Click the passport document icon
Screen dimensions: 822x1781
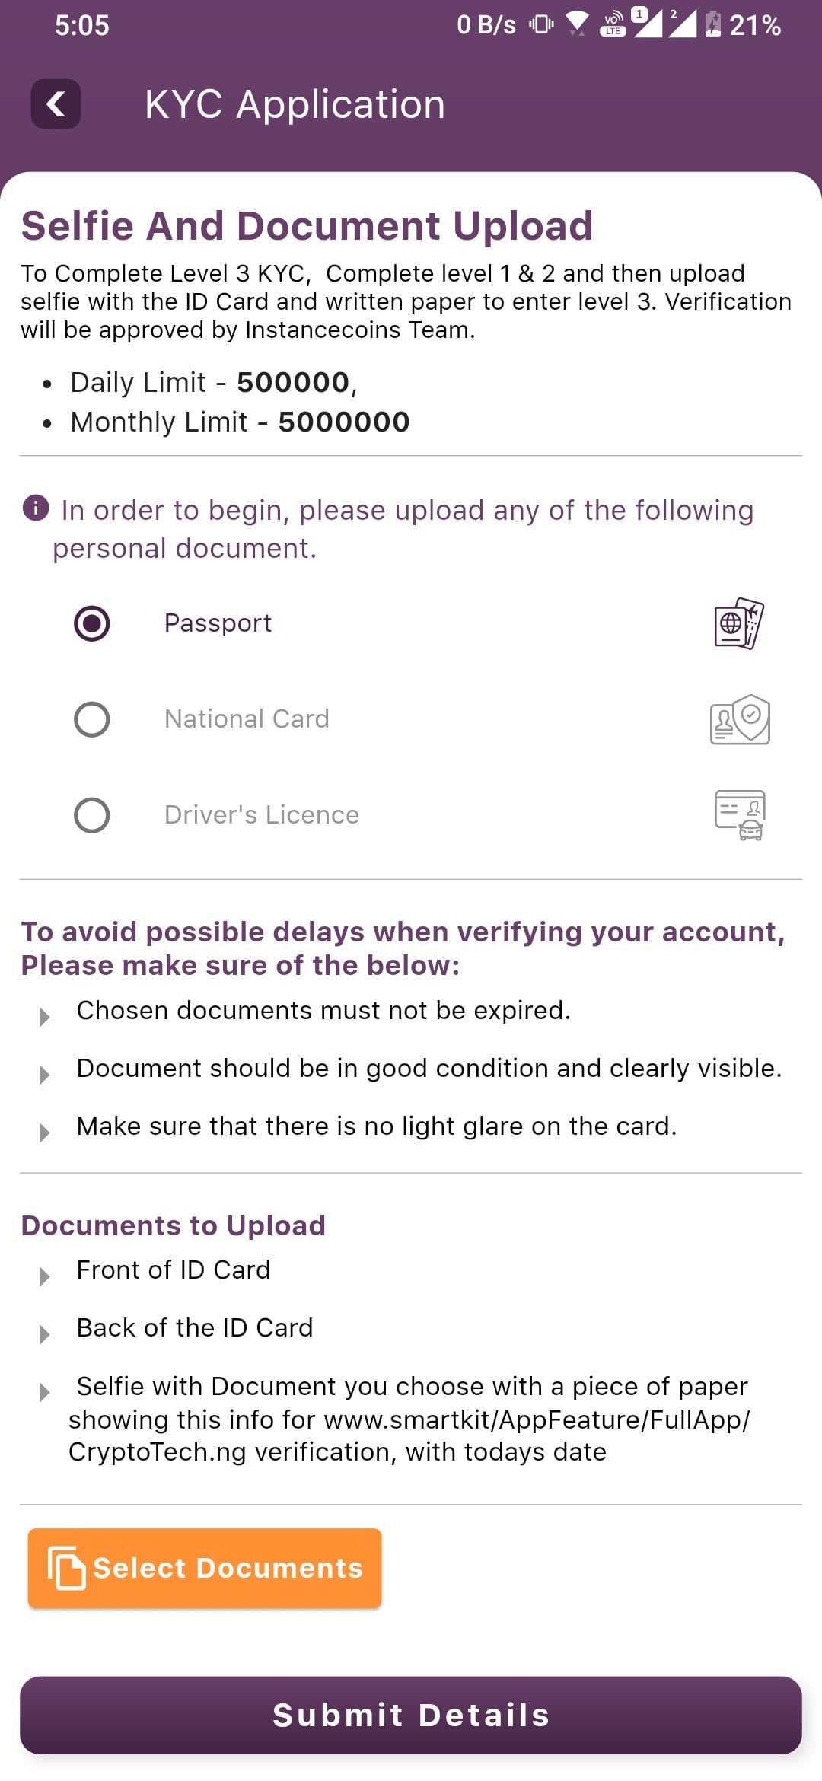(738, 623)
